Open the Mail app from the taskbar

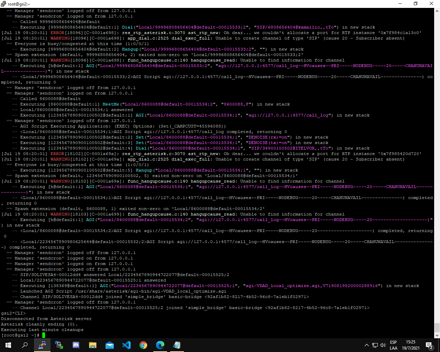click(110, 345)
